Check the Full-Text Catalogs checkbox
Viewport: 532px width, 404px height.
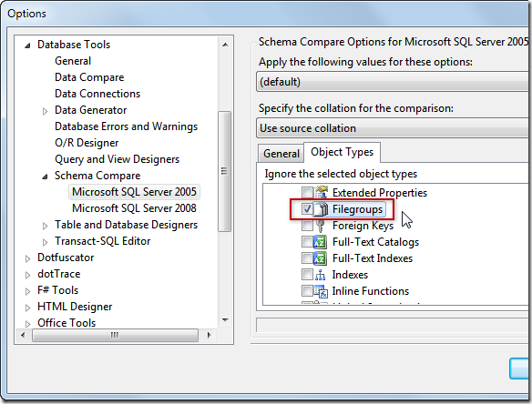[x=307, y=242]
